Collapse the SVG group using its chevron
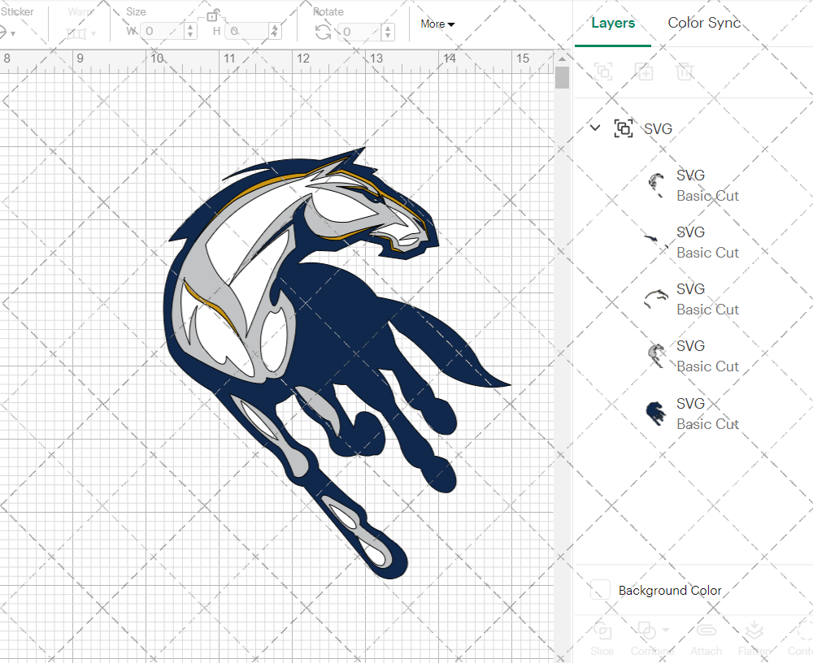 594,128
